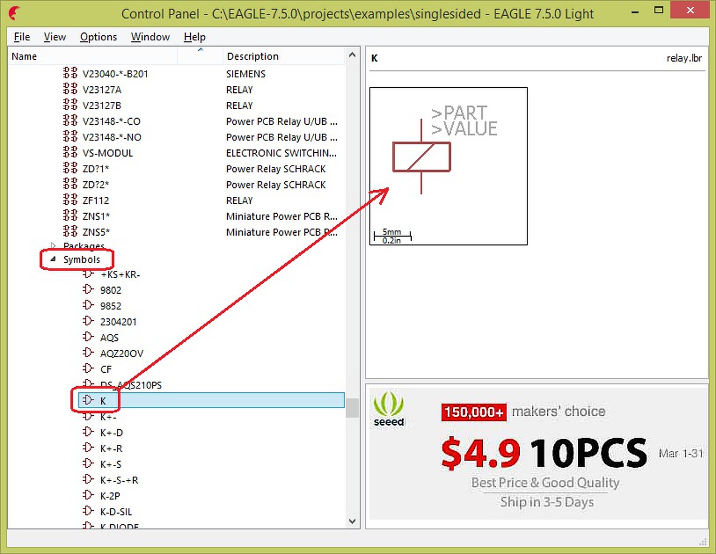Click the scroll-down arrow of the tree list

click(x=352, y=522)
